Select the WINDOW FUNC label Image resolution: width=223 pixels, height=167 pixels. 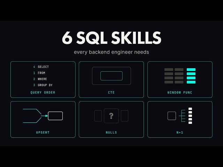(x=180, y=93)
